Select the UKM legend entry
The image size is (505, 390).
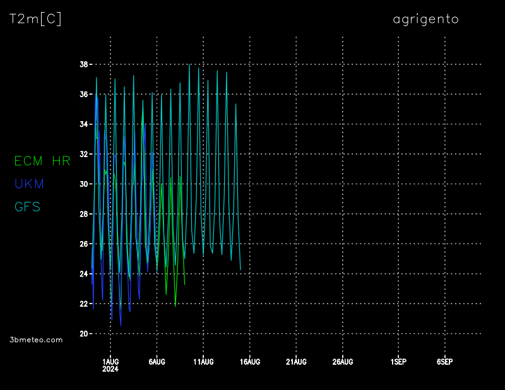click(30, 184)
